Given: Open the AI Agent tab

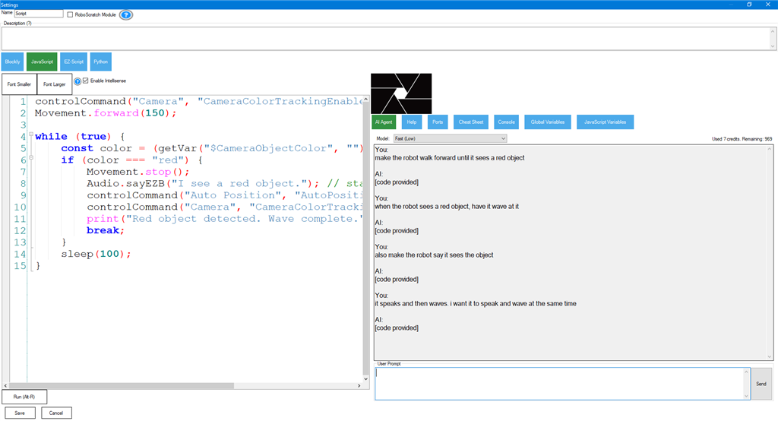Looking at the screenshot, I should pyautogui.click(x=384, y=122).
